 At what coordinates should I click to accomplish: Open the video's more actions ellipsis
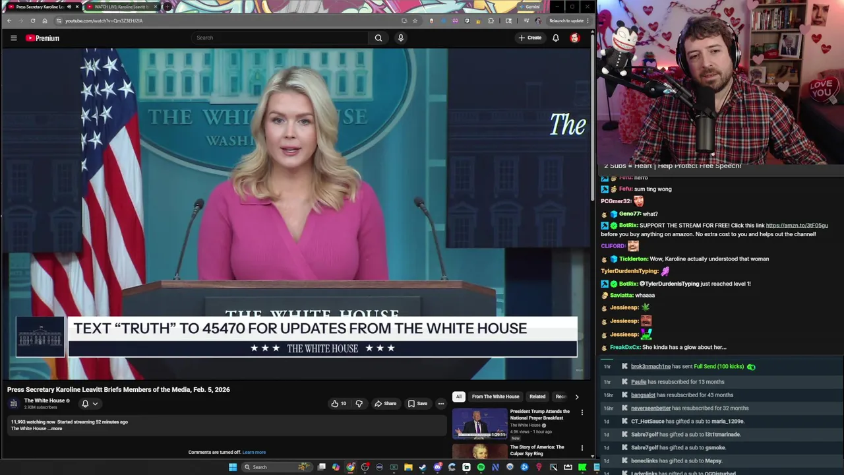(441, 404)
